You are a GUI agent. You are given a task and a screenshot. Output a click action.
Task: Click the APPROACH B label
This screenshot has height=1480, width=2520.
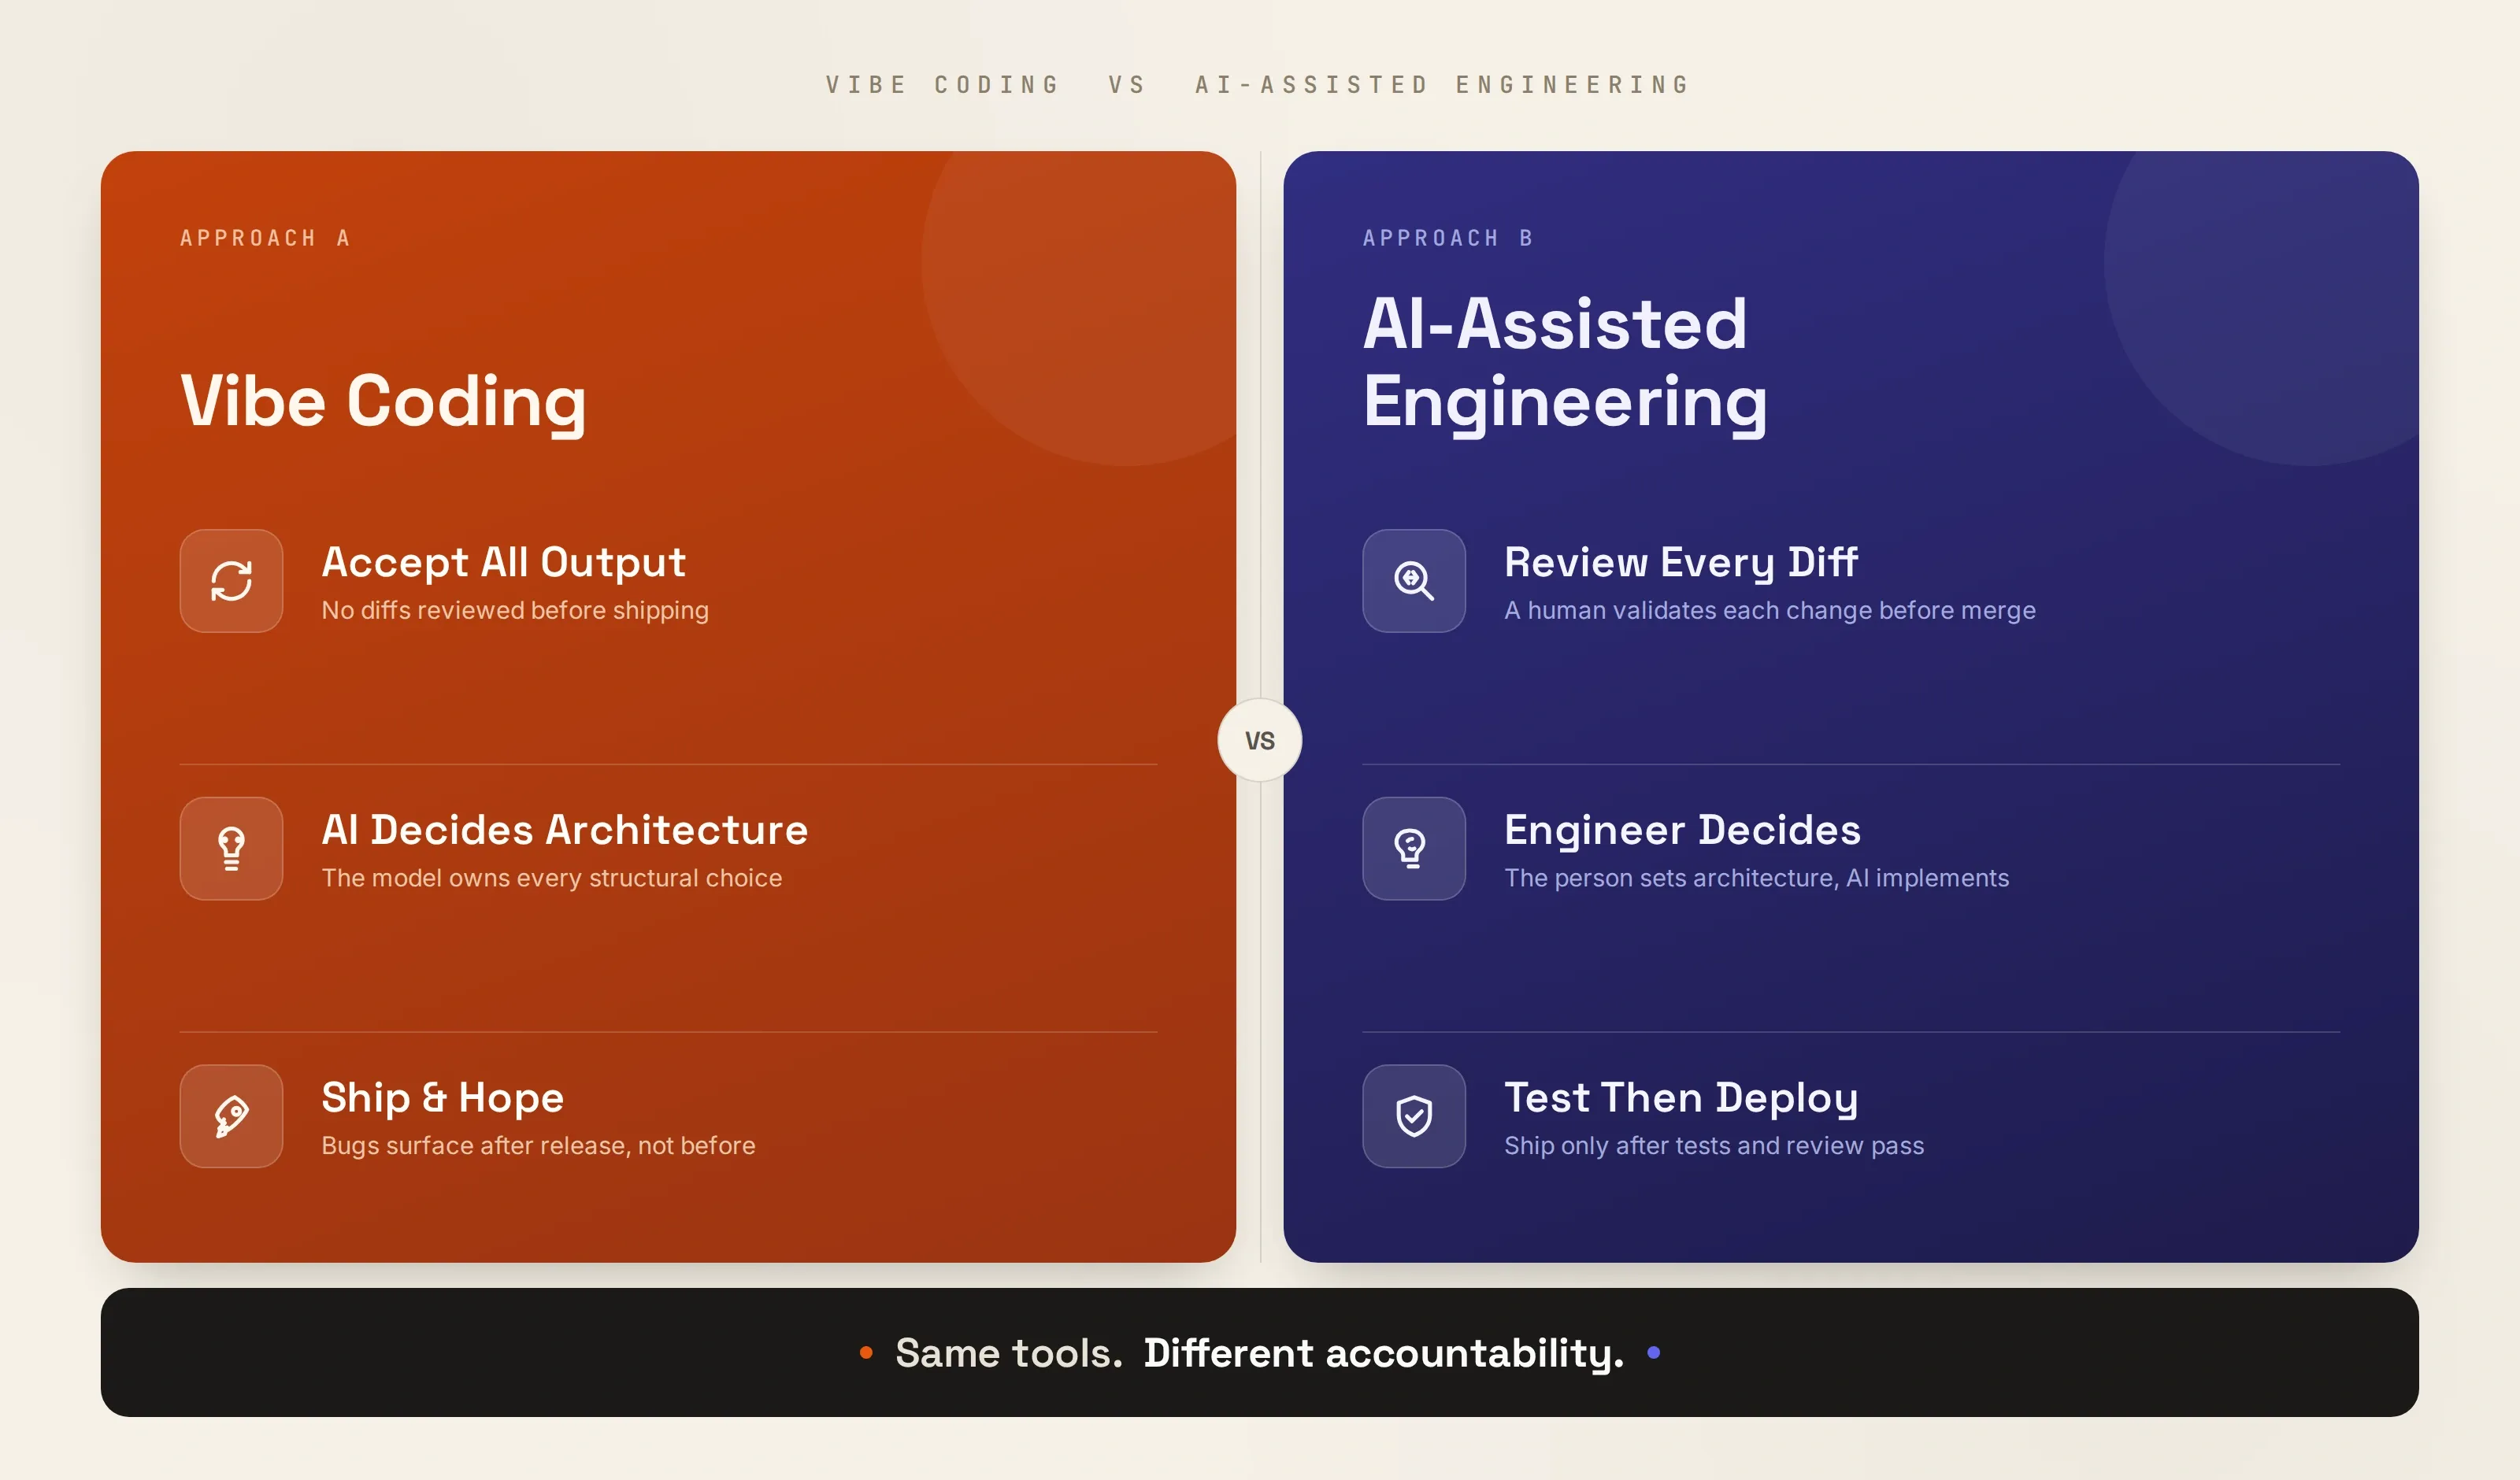coord(1448,238)
